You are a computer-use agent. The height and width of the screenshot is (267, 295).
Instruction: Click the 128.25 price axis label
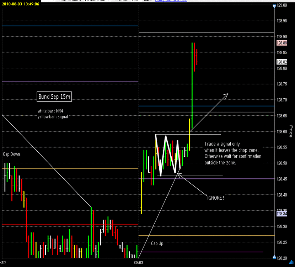[282, 242]
